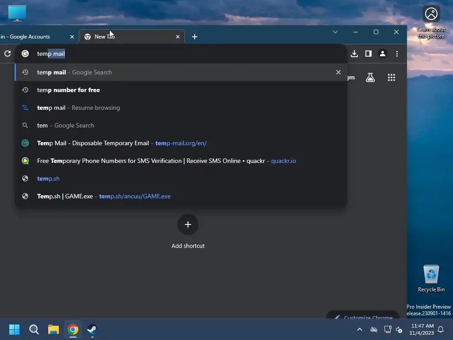Viewport: 453px width, 340px height.
Task: Open the Temp.sh GAME.exe suggestion
Action: click(x=181, y=196)
